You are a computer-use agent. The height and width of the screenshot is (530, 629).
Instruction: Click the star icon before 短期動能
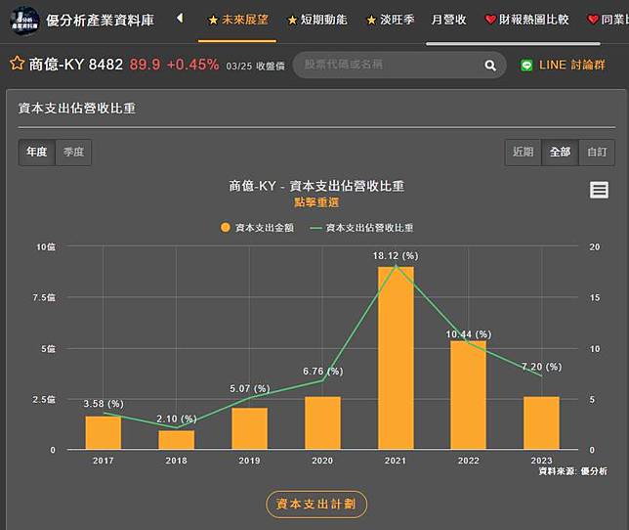click(x=292, y=20)
